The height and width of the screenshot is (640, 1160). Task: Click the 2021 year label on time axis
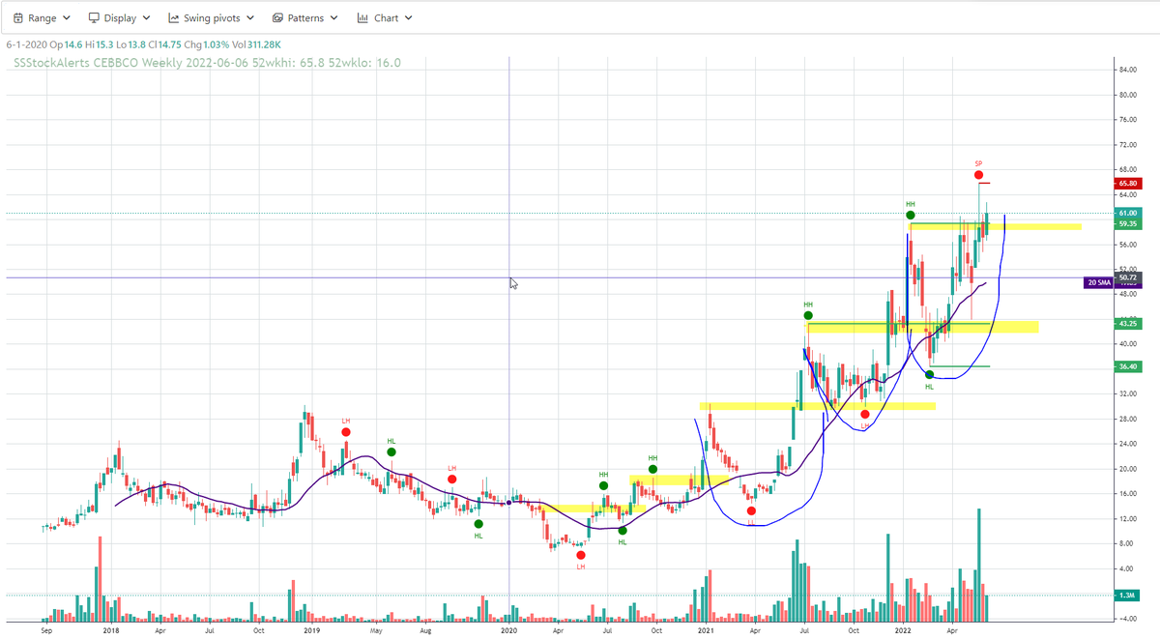pyautogui.click(x=705, y=629)
